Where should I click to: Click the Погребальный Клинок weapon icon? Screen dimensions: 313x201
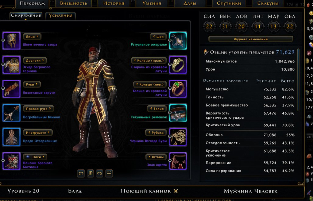click(x=11, y=113)
